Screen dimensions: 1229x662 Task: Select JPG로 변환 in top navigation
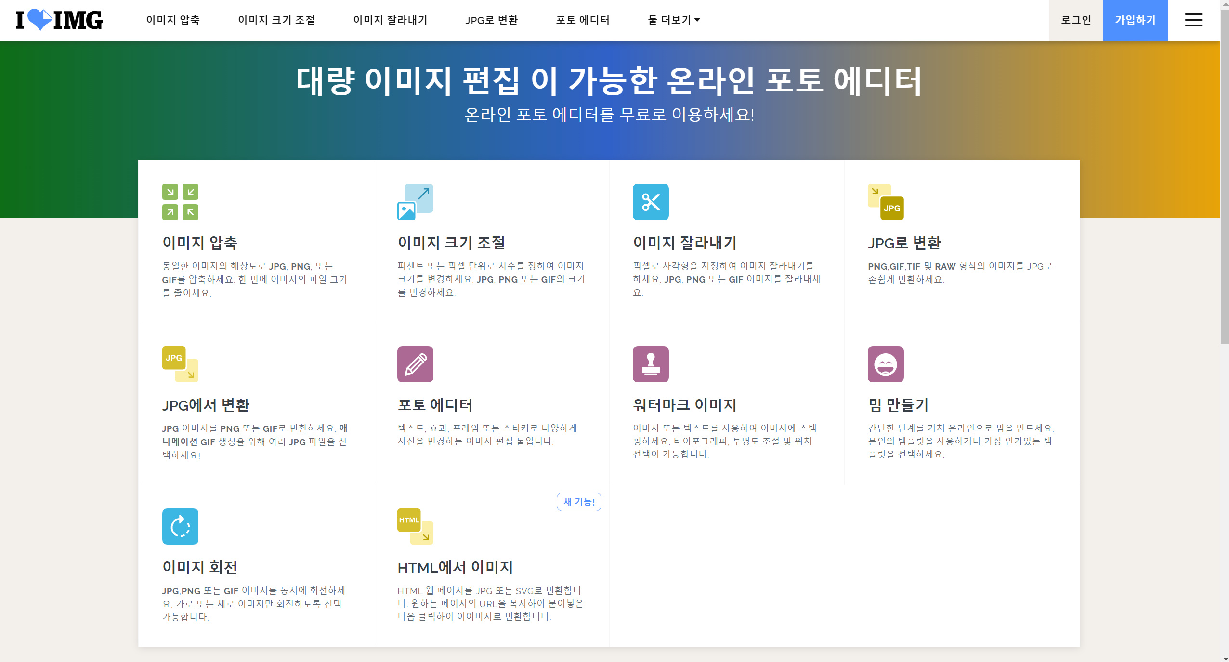pyautogui.click(x=491, y=20)
